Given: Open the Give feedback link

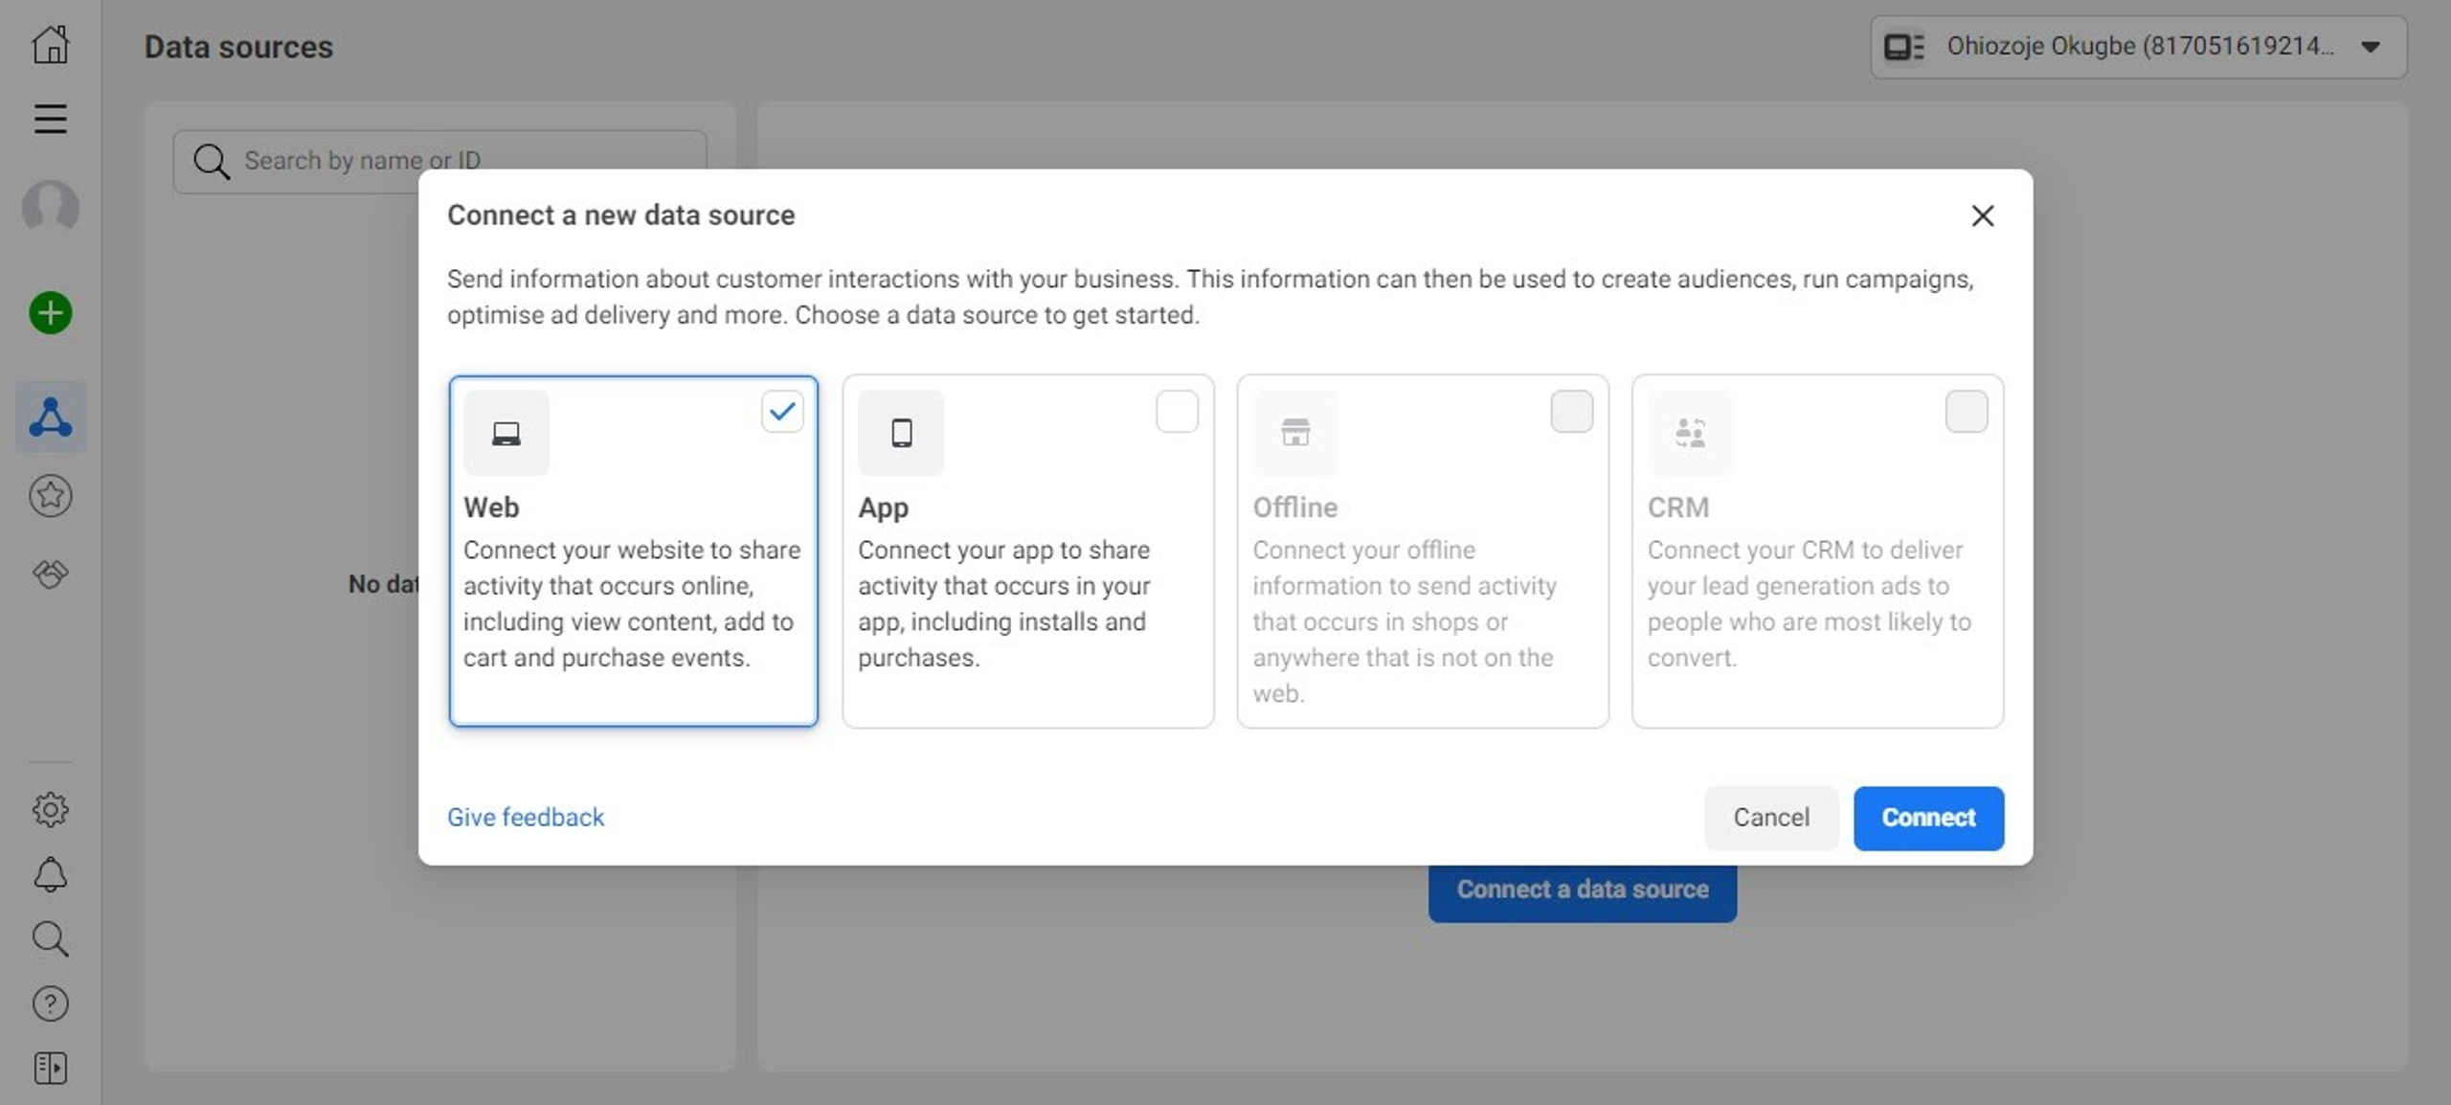Looking at the screenshot, I should (526, 818).
